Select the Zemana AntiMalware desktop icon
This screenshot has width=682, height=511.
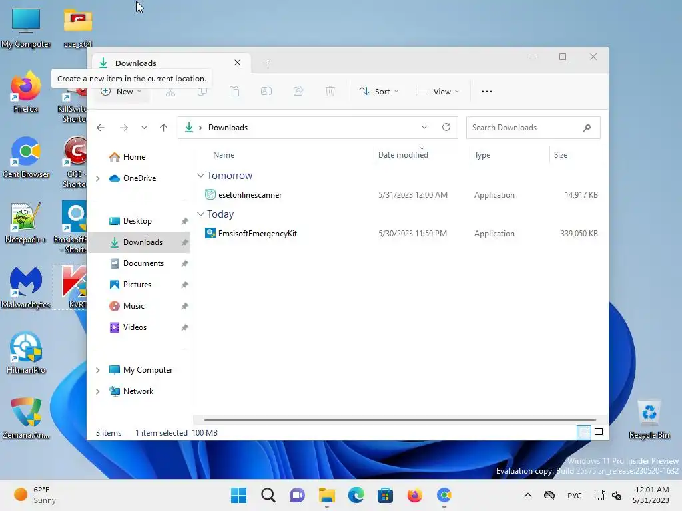pyautogui.click(x=26, y=419)
